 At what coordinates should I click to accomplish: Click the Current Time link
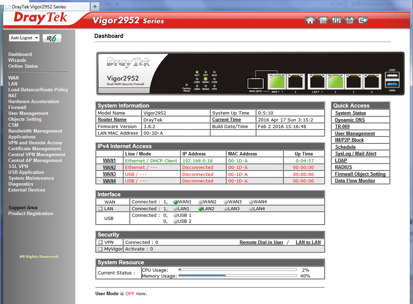point(227,119)
